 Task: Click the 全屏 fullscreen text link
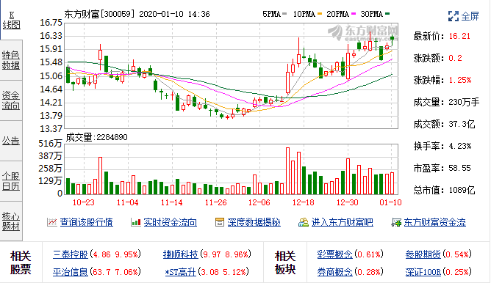pos(470,16)
